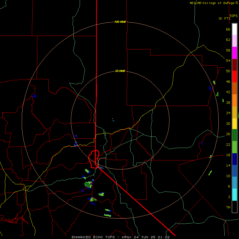Click the legend value "18"
The height and width of the screenshot is (239, 239).
[x=228, y=155]
